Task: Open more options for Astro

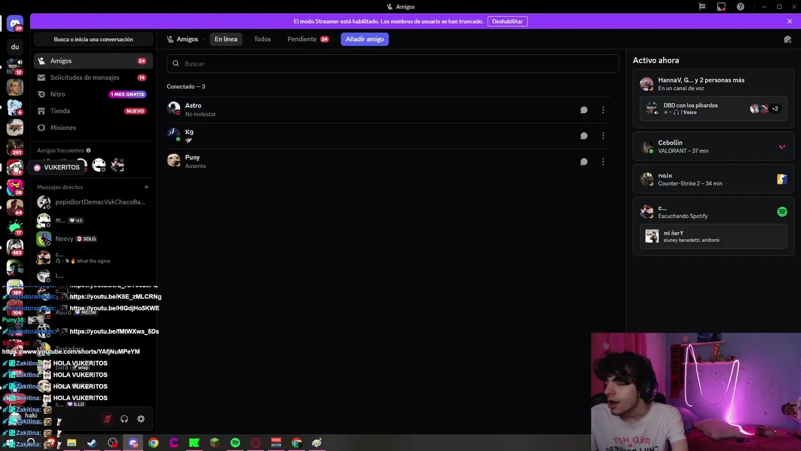Action: pyautogui.click(x=603, y=110)
